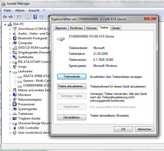Open the Aktion menu
The height and width of the screenshot is (151, 164).
click(x=20, y=10)
